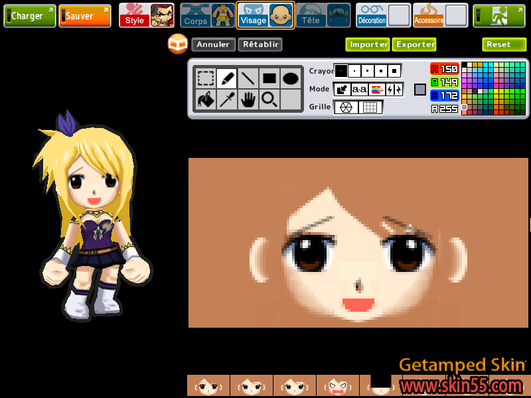The width and height of the screenshot is (531, 398).
Task: Choose the middle Crayon size
Action: click(368, 71)
